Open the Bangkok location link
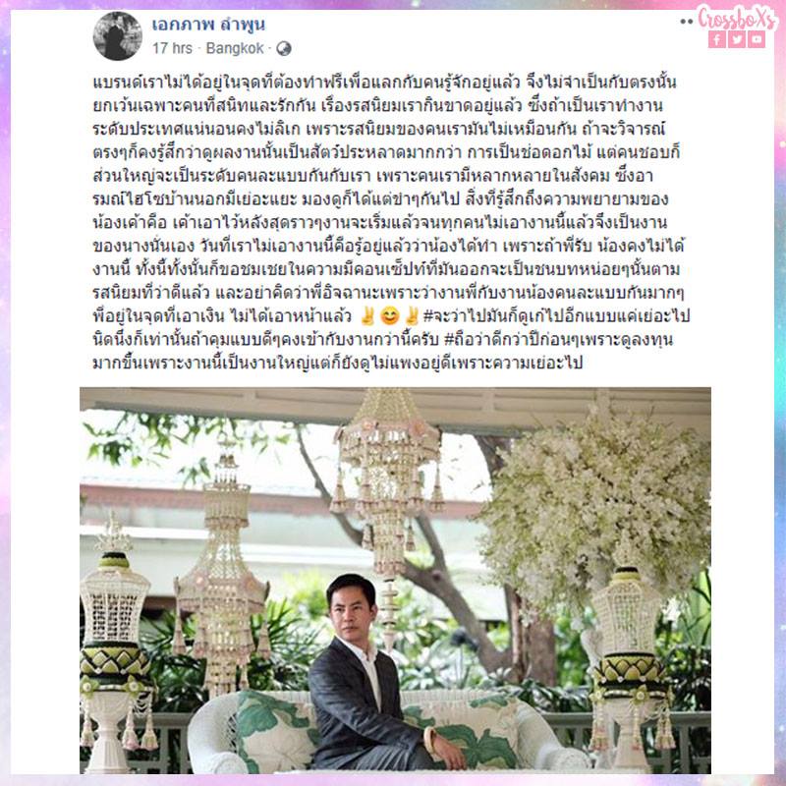Image resolution: width=786 pixels, height=786 pixels. pyautogui.click(x=235, y=48)
